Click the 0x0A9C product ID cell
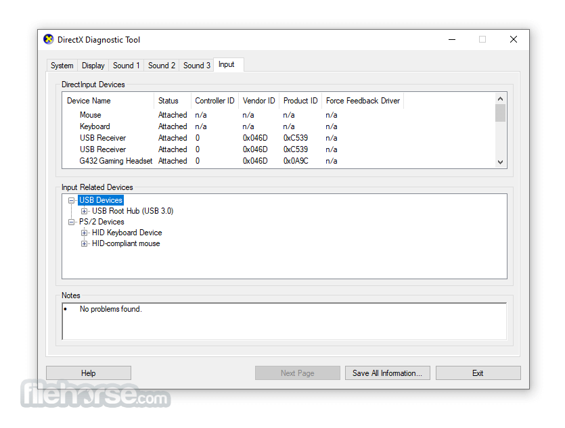565x428 pixels. [x=296, y=161]
